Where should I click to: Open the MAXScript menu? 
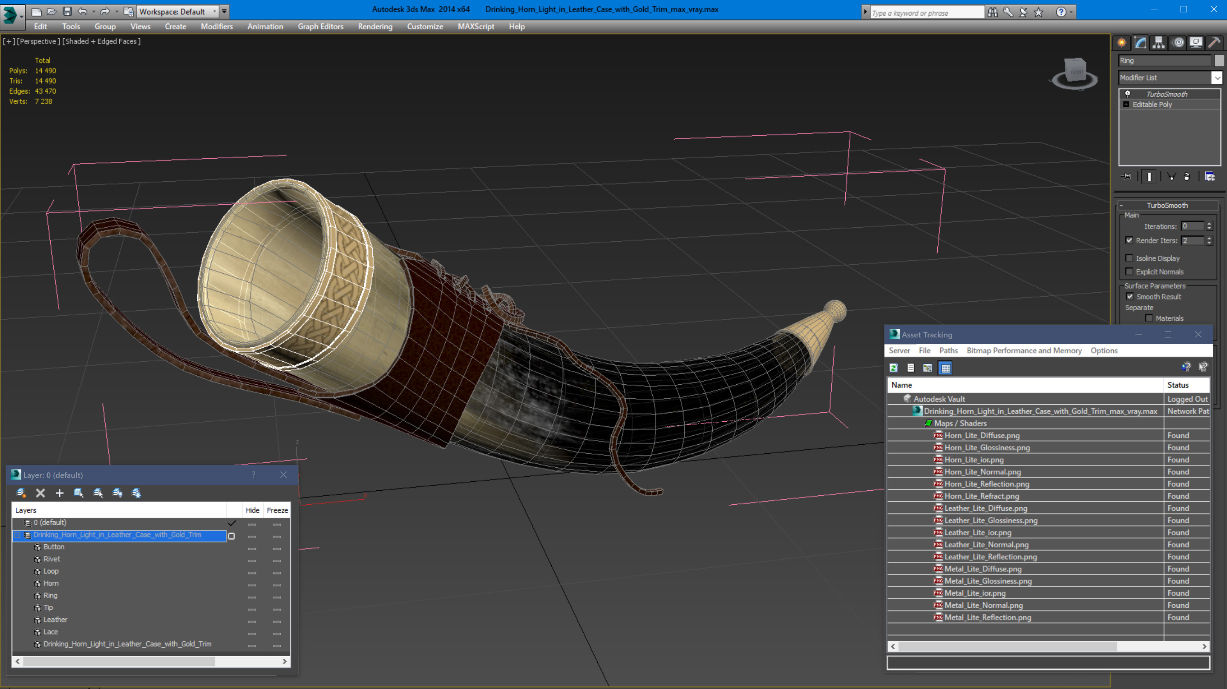pyautogui.click(x=475, y=27)
